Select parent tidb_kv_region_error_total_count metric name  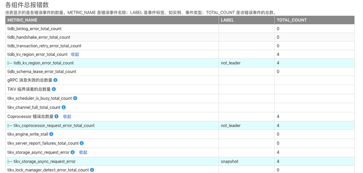(37, 54)
